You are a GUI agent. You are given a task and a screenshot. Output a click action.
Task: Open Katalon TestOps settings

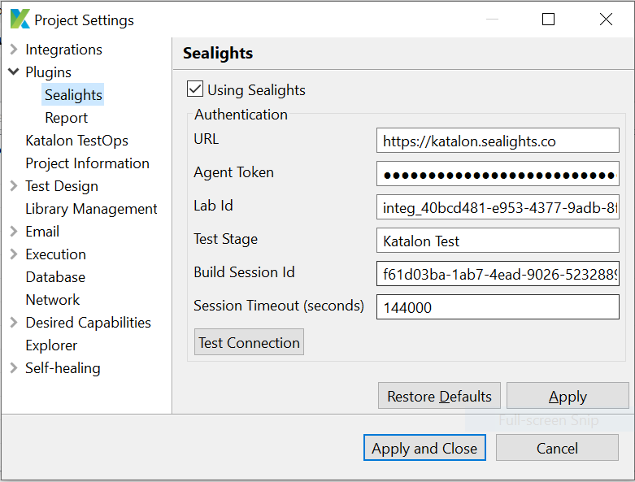[x=76, y=141]
